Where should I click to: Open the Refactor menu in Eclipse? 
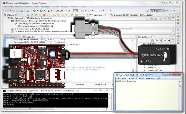[x=19, y=7]
